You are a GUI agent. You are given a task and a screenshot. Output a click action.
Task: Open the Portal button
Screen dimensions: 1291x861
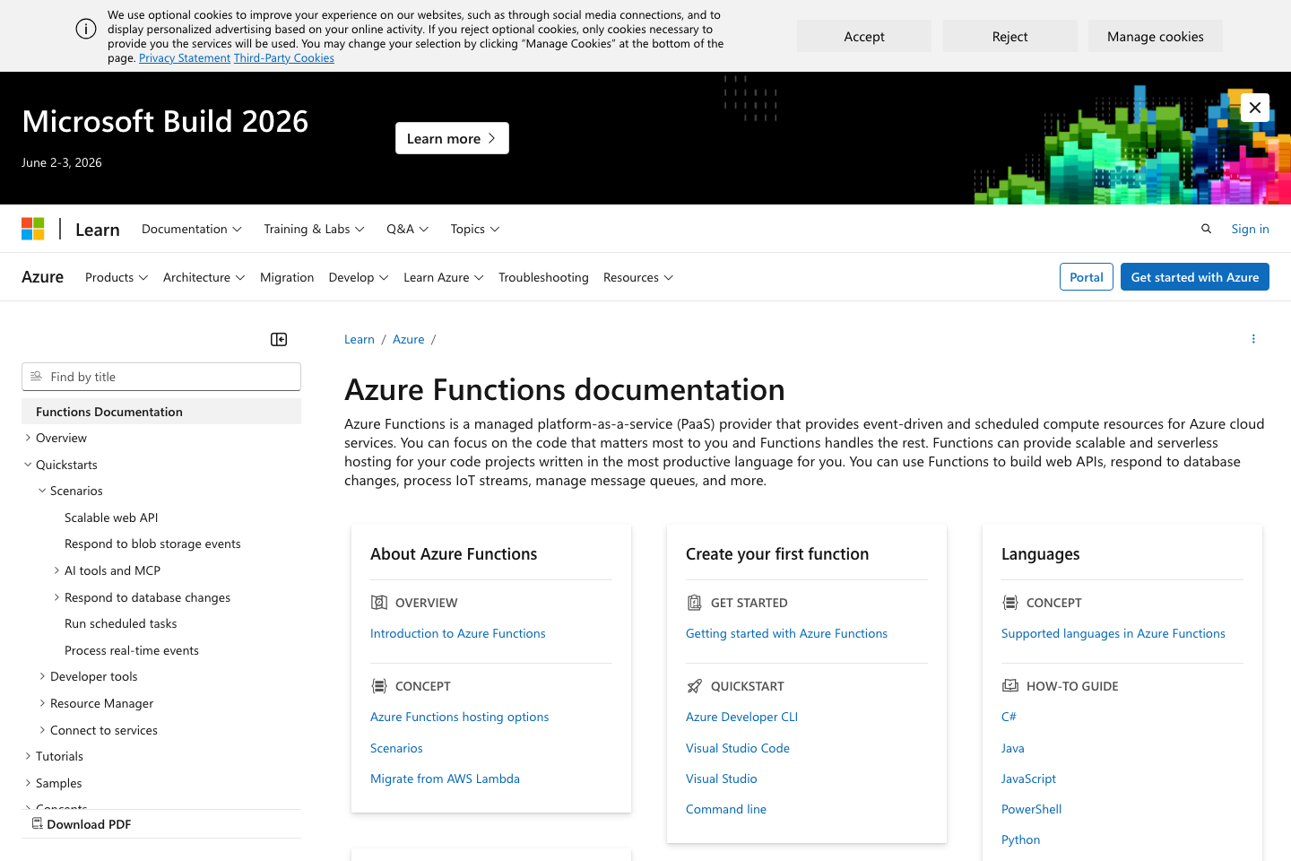pyautogui.click(x=1086, y=277)
